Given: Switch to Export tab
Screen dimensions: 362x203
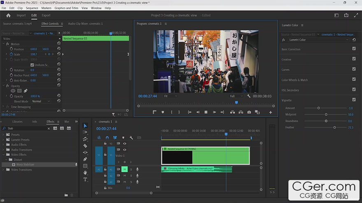Looking at the screenshot, I should pos(46,16).
